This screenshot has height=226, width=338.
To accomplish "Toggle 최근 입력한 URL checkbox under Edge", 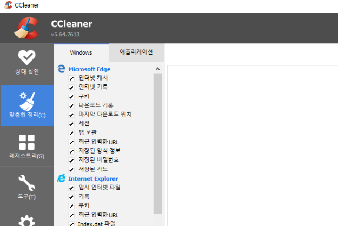I will point(71,142).
